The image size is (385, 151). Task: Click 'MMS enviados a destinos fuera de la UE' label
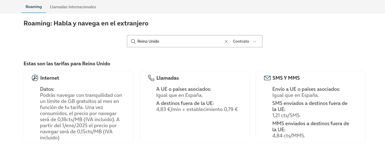[x=311, y=126]
